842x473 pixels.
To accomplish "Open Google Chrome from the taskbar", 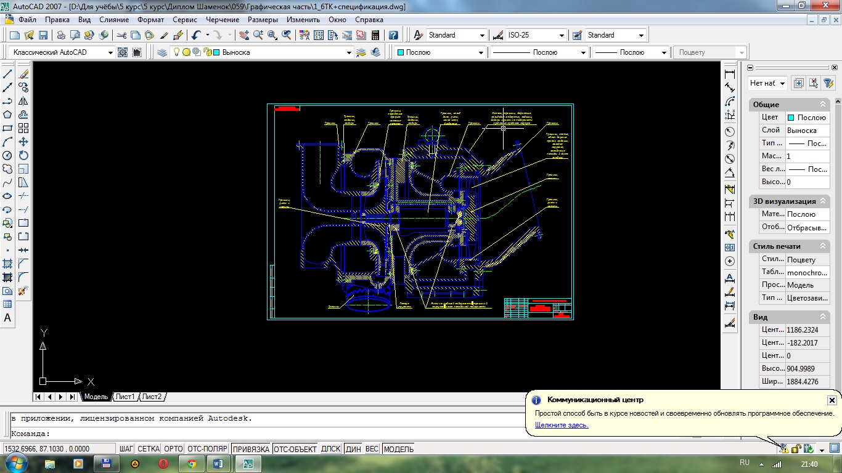I will coord(192,464).
